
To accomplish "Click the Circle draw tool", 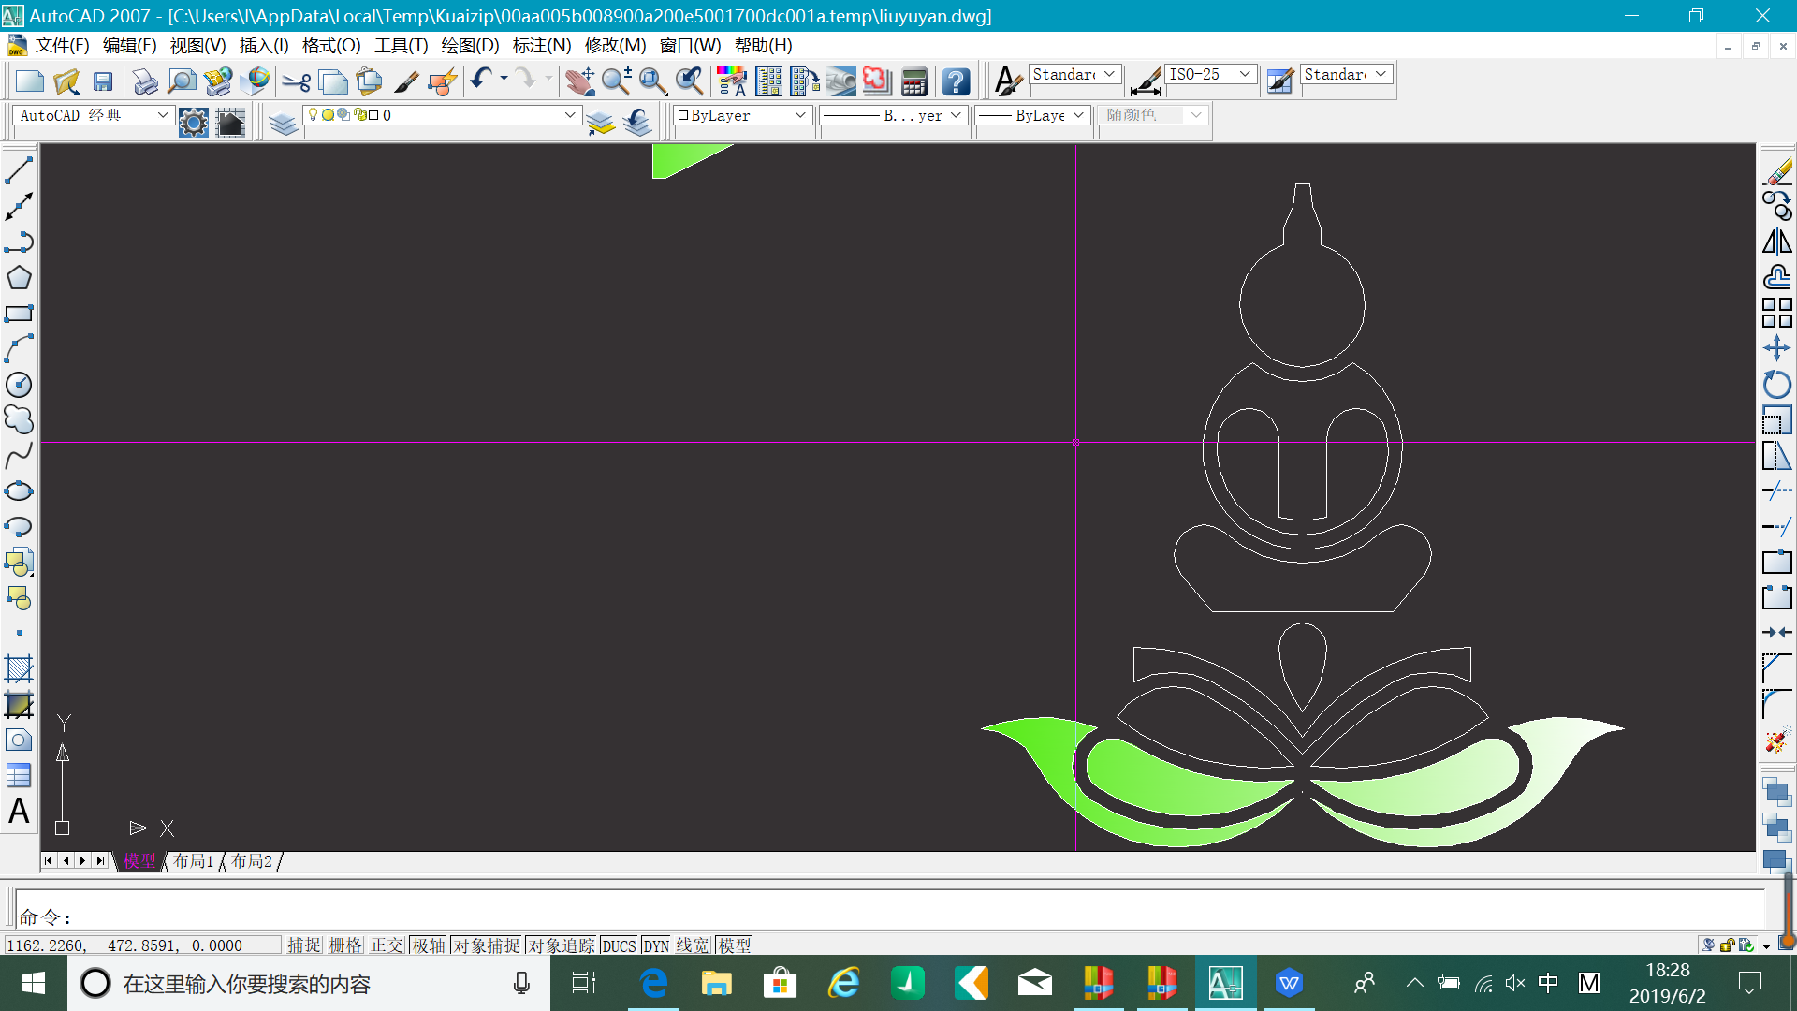I will (19, 385).
